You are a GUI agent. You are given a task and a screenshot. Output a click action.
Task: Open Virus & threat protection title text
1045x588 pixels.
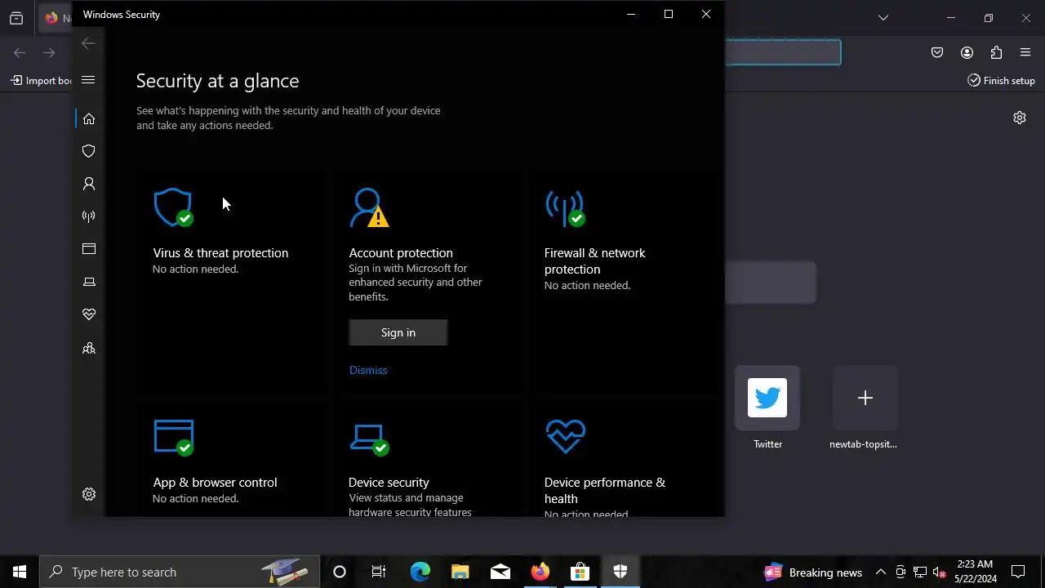click(220, 253)
